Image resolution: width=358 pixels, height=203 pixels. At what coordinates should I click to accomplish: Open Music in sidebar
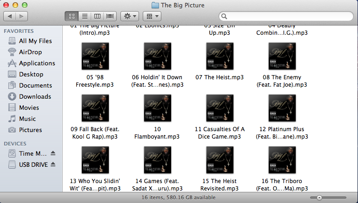(x=31, y=119)
